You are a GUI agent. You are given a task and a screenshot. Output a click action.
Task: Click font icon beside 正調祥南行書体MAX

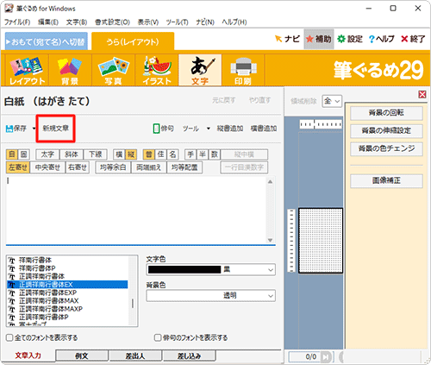click(x=11, y=301)
